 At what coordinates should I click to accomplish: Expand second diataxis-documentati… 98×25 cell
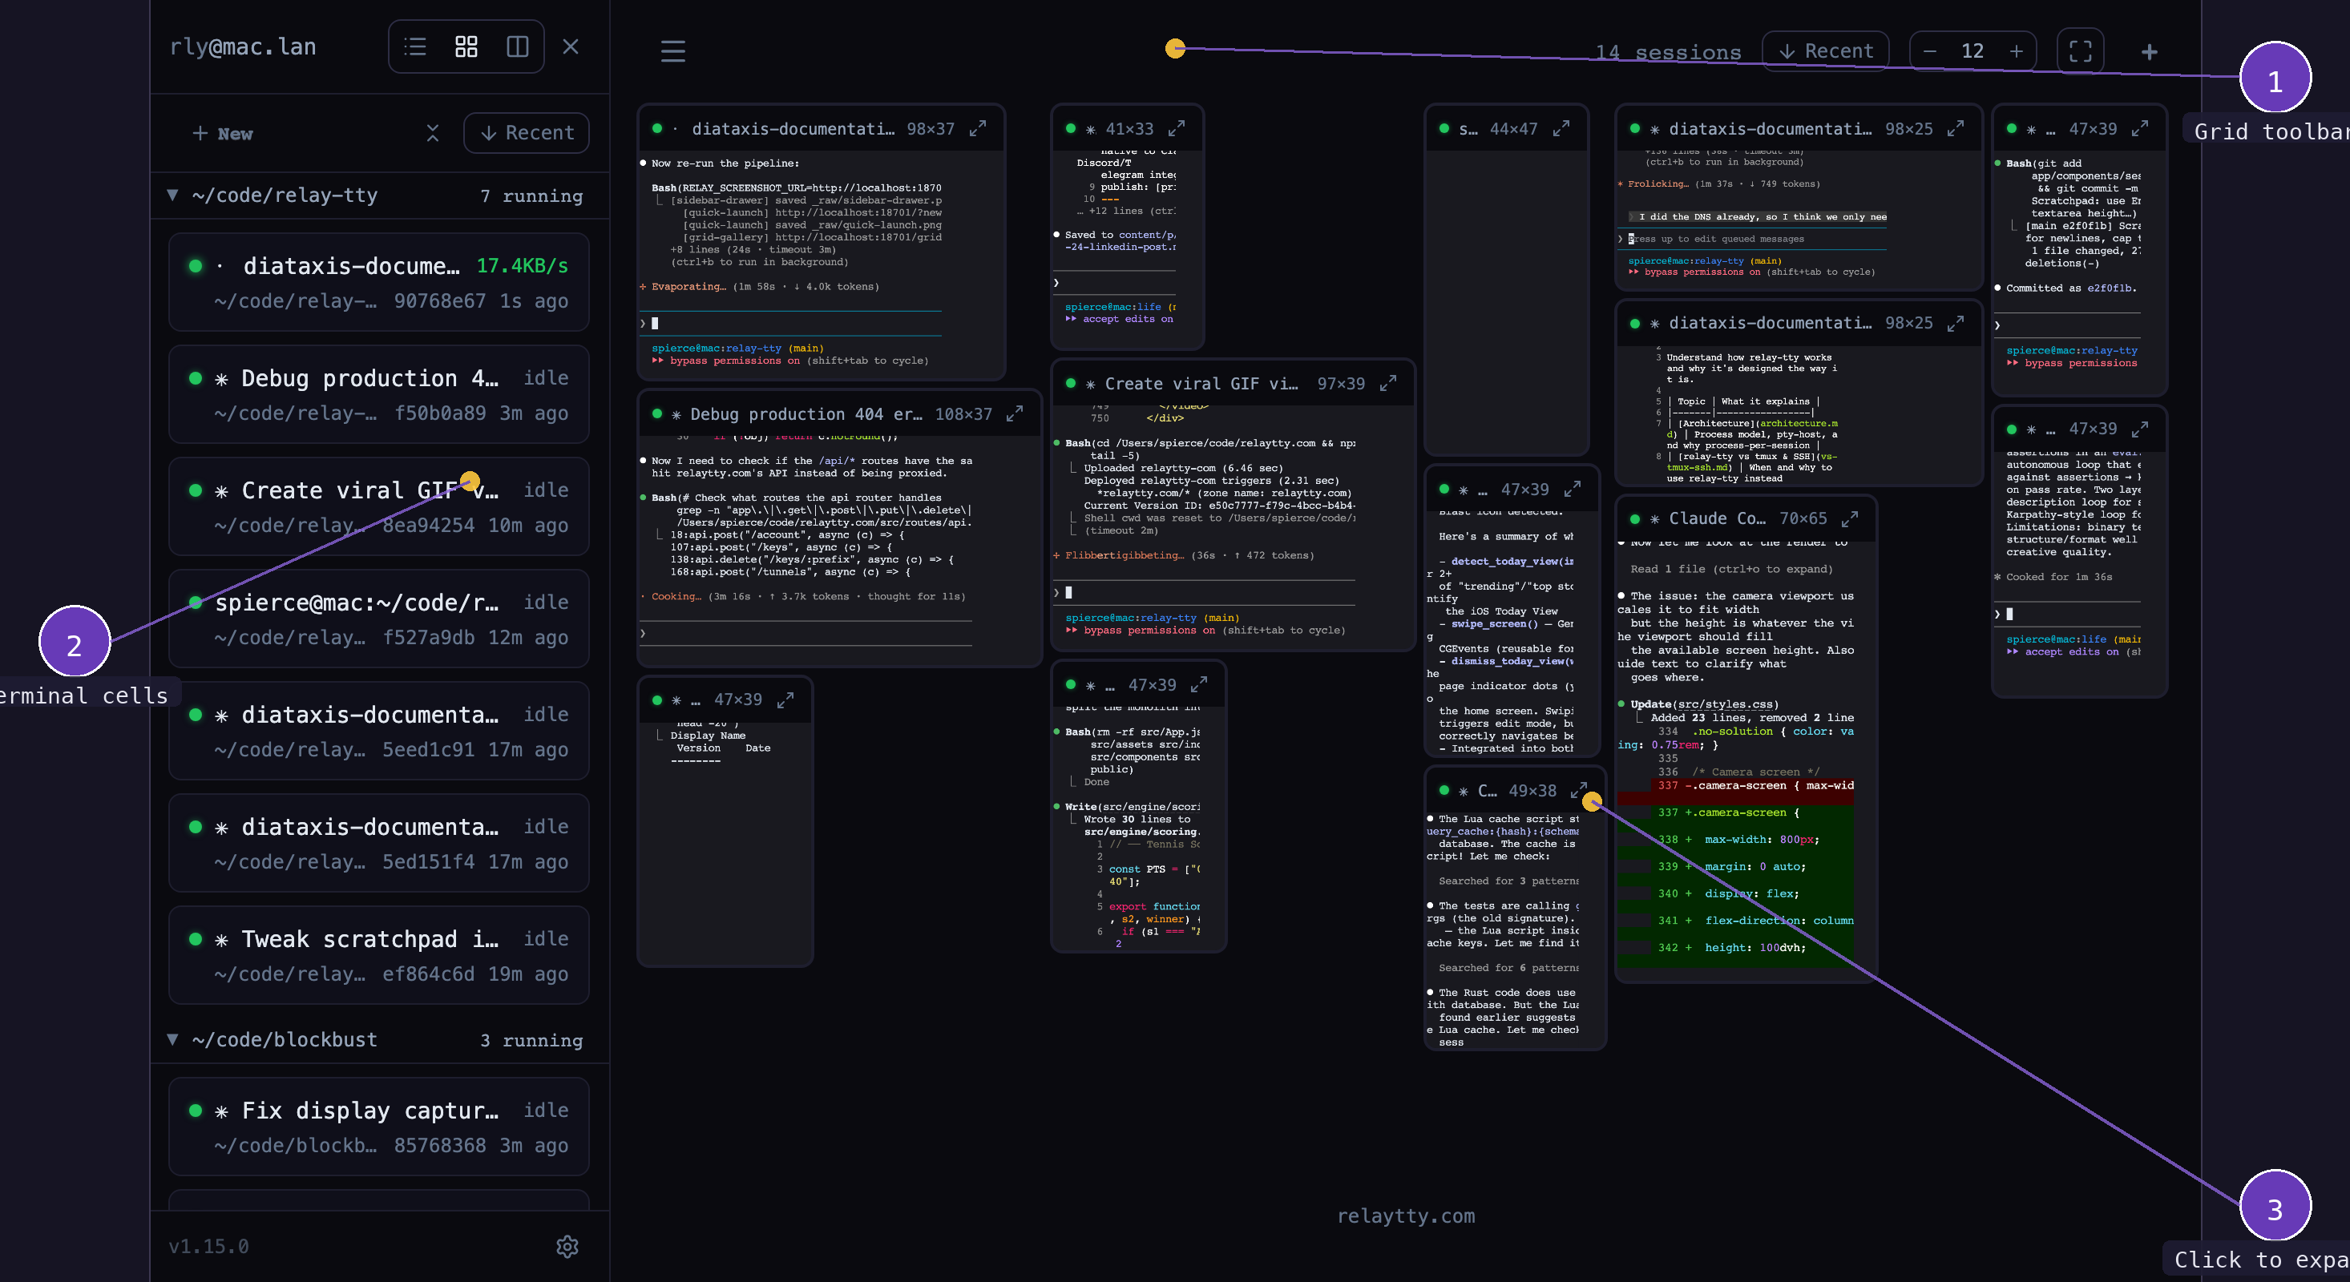(1955, 323)
